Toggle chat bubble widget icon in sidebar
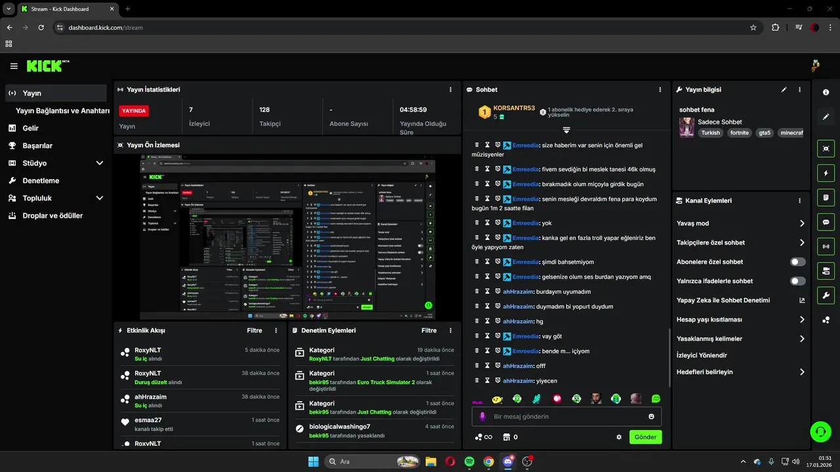Screen dimensions: 840x472 (826, 222)
